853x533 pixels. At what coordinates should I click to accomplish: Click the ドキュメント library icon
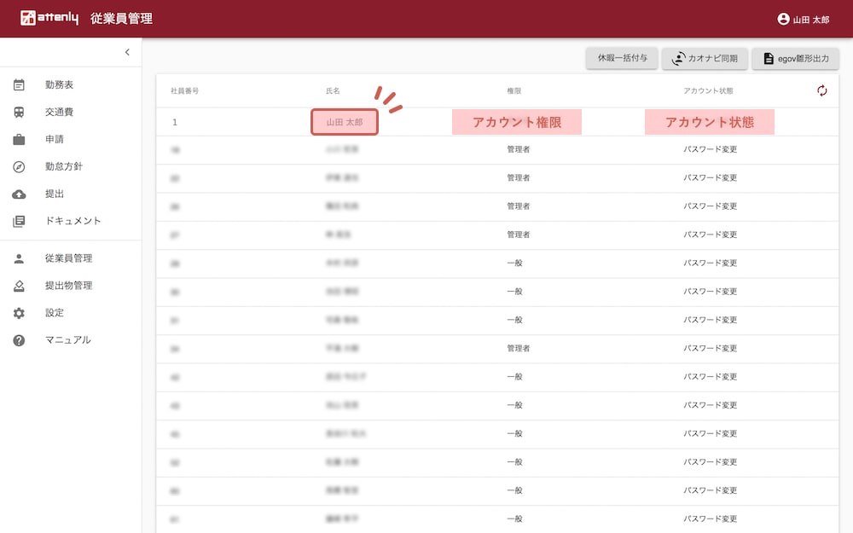pos(19,222)
